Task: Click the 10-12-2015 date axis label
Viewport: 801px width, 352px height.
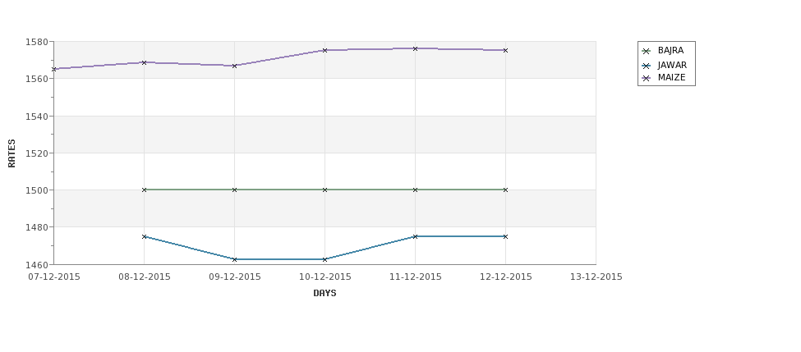Action: pos(325,277)
